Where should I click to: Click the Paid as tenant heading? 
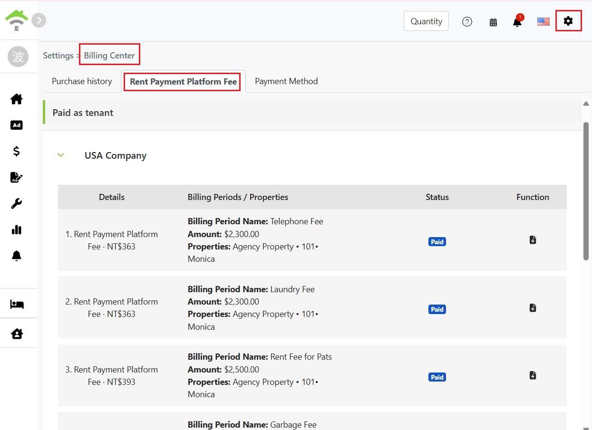(x=83, y=113)
